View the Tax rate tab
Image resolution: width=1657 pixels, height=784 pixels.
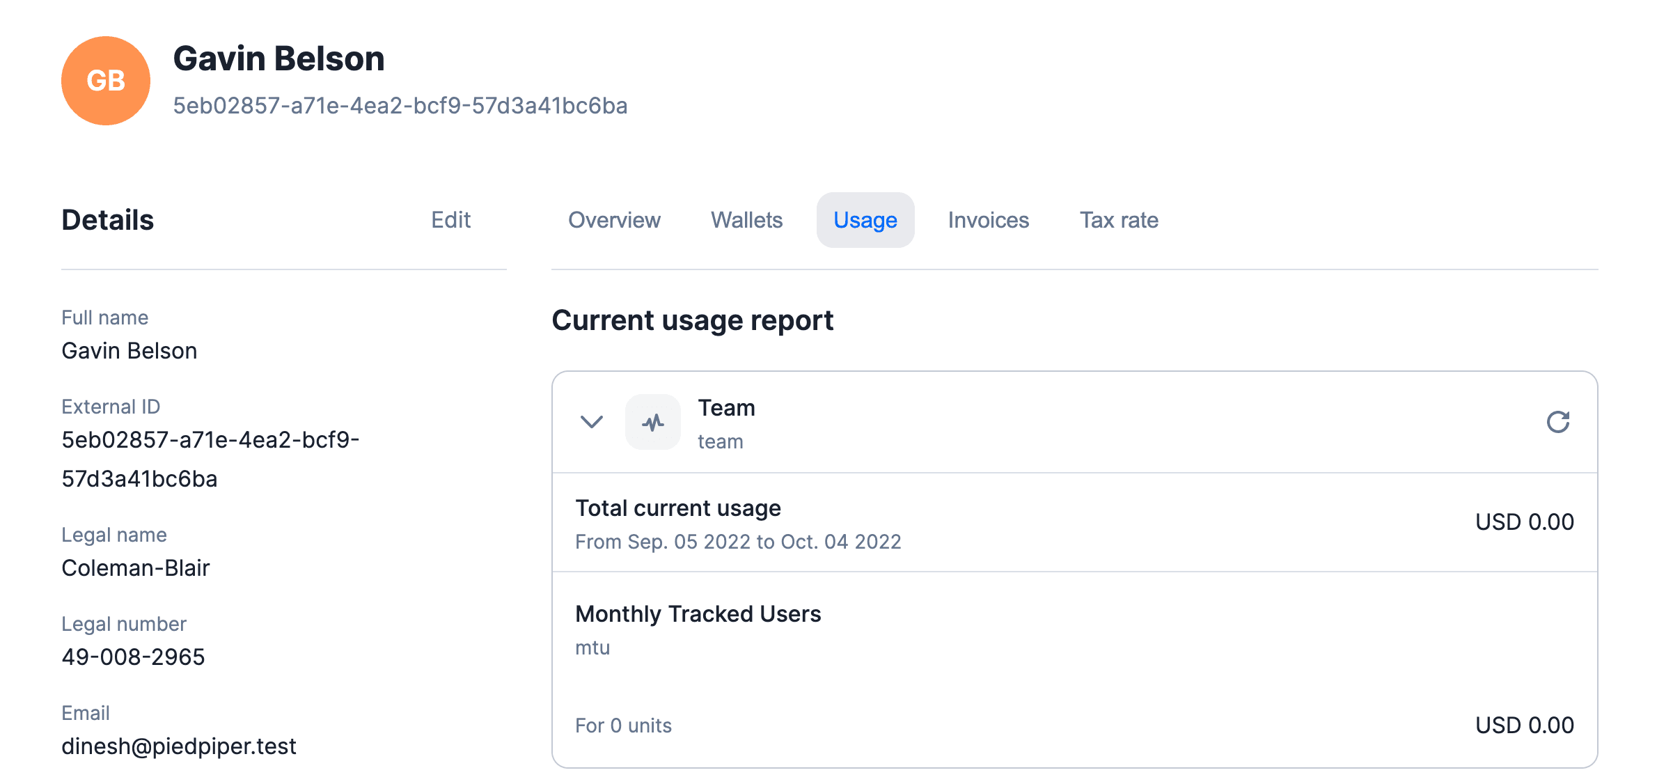tap(1118, 220)
